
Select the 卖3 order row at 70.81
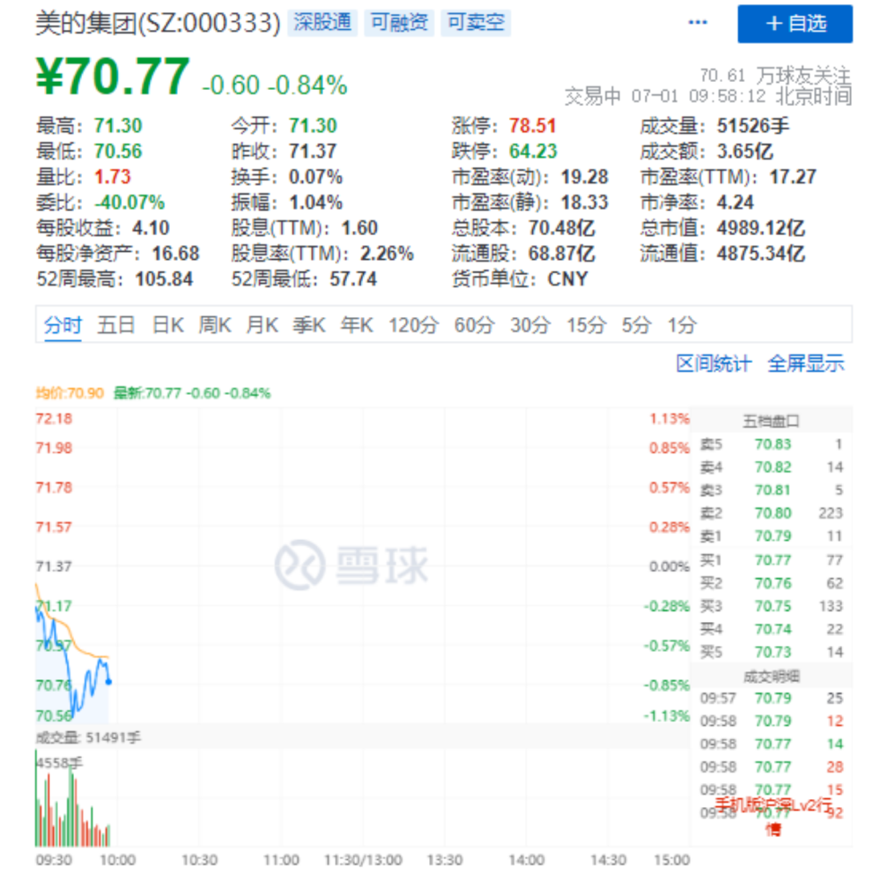[x=771, y=491]
